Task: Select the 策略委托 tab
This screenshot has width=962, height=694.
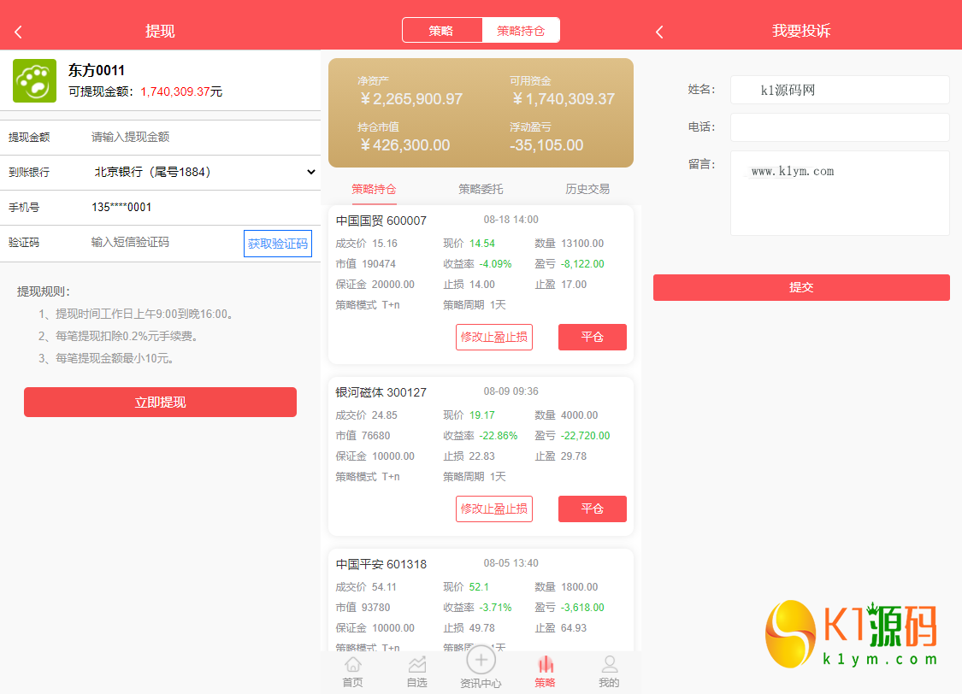Action: point(481,189)
